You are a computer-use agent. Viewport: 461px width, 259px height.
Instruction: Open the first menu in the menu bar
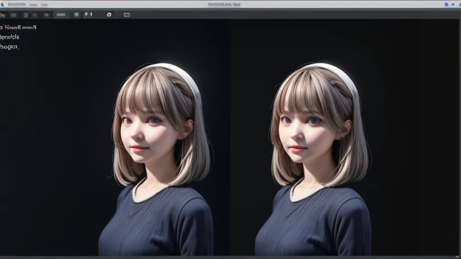coord(17,5)
